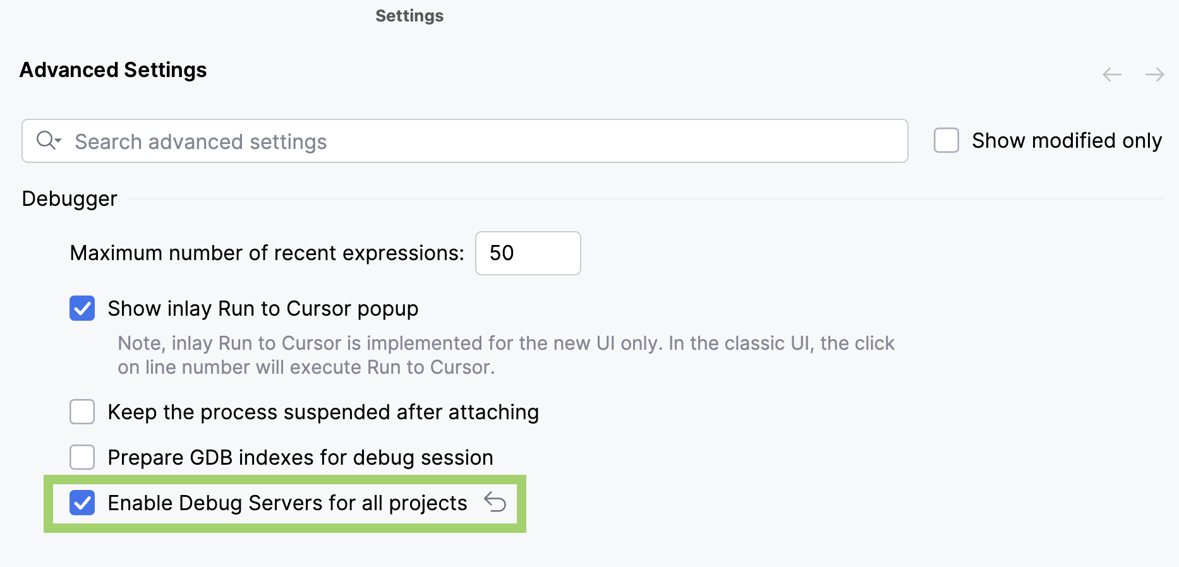The height and width of the screenshot is (567, 1179).
Task: Click the Advanced Settings heading
Action: pyautogui.click(x=112, y=69)
